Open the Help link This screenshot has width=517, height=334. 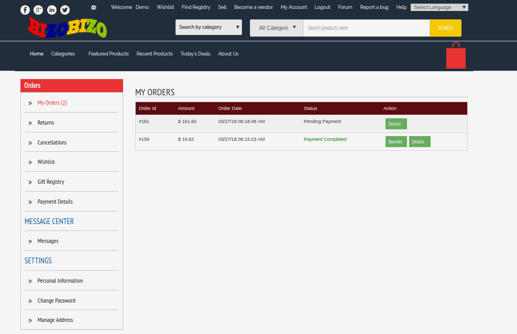click(x=402, y=7)
